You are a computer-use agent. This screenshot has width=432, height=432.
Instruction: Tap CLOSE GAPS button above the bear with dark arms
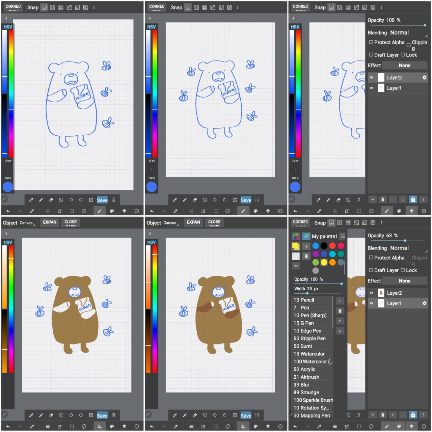[x=214, y=222]
